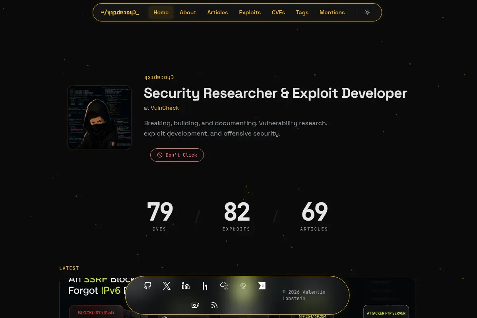Click the hooded hacker avatar image

coord(99,118)
